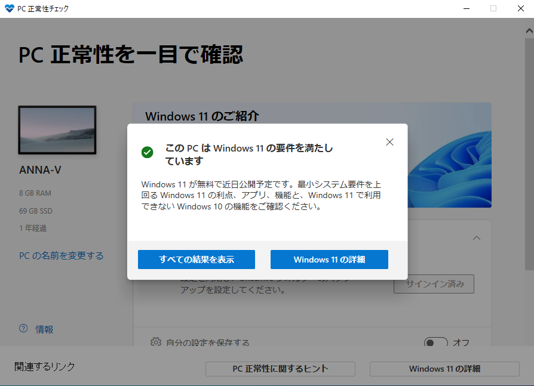Click the 8 GB RAM text

(35, 193)
